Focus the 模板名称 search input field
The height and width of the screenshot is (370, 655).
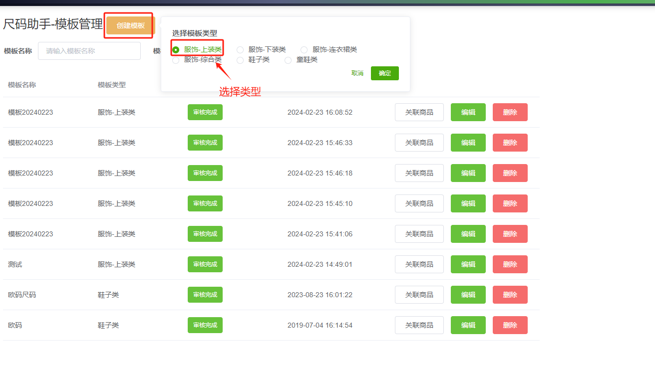(x=89, y=51)
